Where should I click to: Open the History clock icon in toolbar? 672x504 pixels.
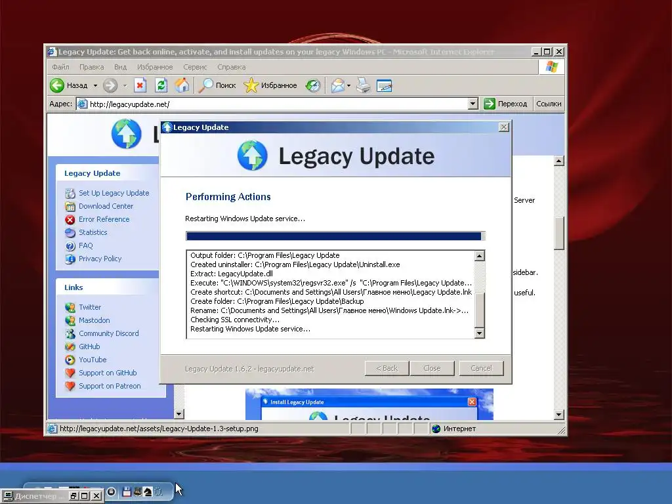click(x=313, y=85)
